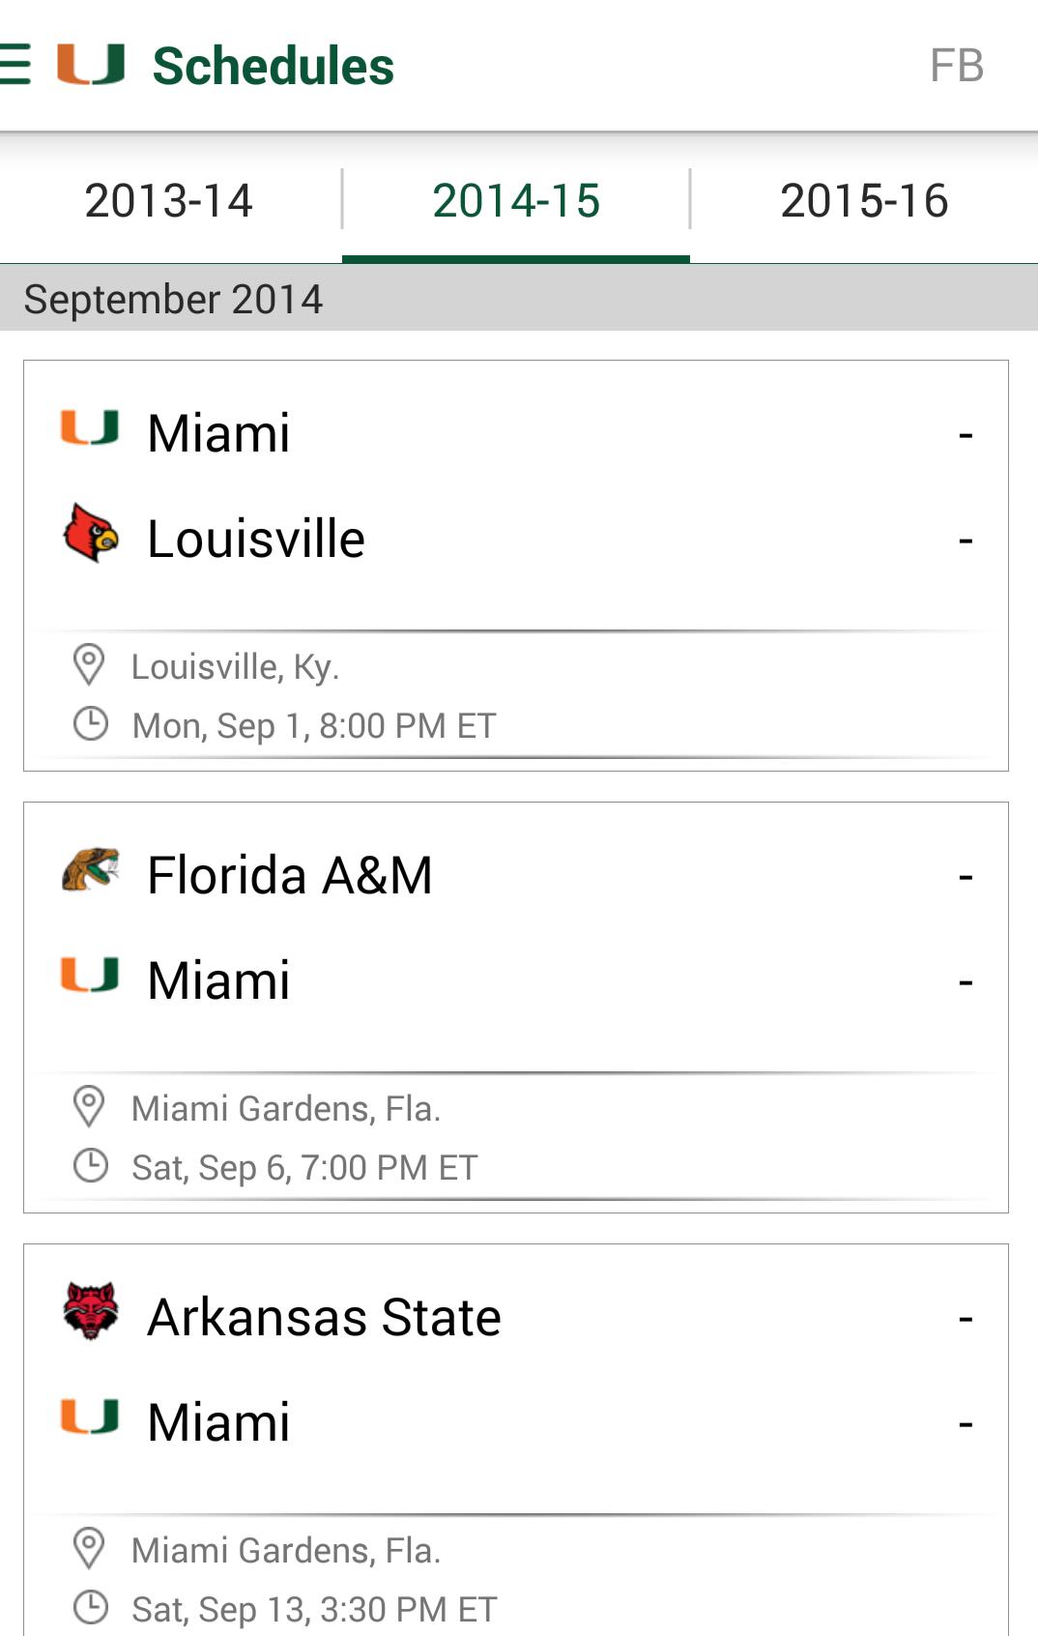Viewport: 1038px width, 1636px height.
Task: Switch to the 2015-16 season tab
Action: click(864, 201)
